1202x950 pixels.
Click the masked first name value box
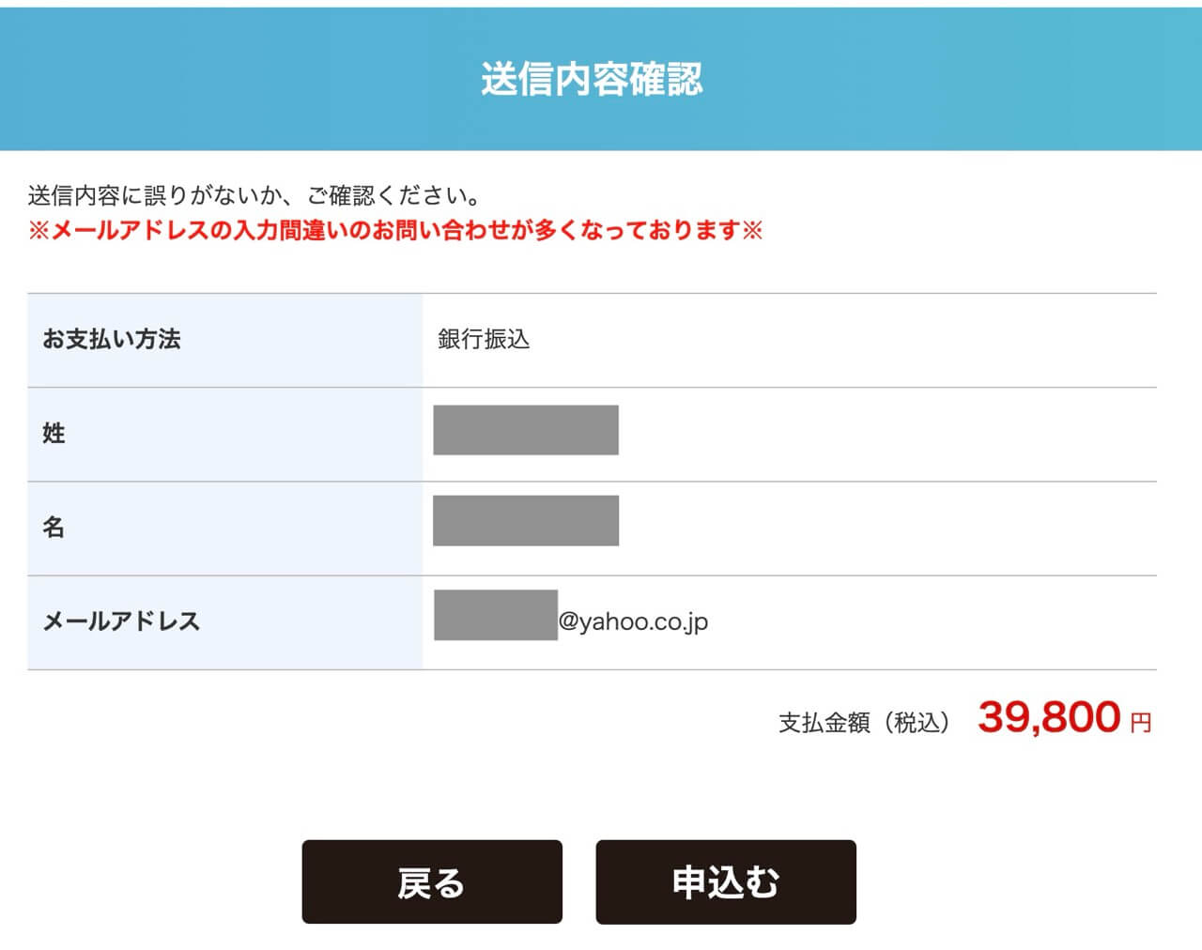tap(526, 521)
